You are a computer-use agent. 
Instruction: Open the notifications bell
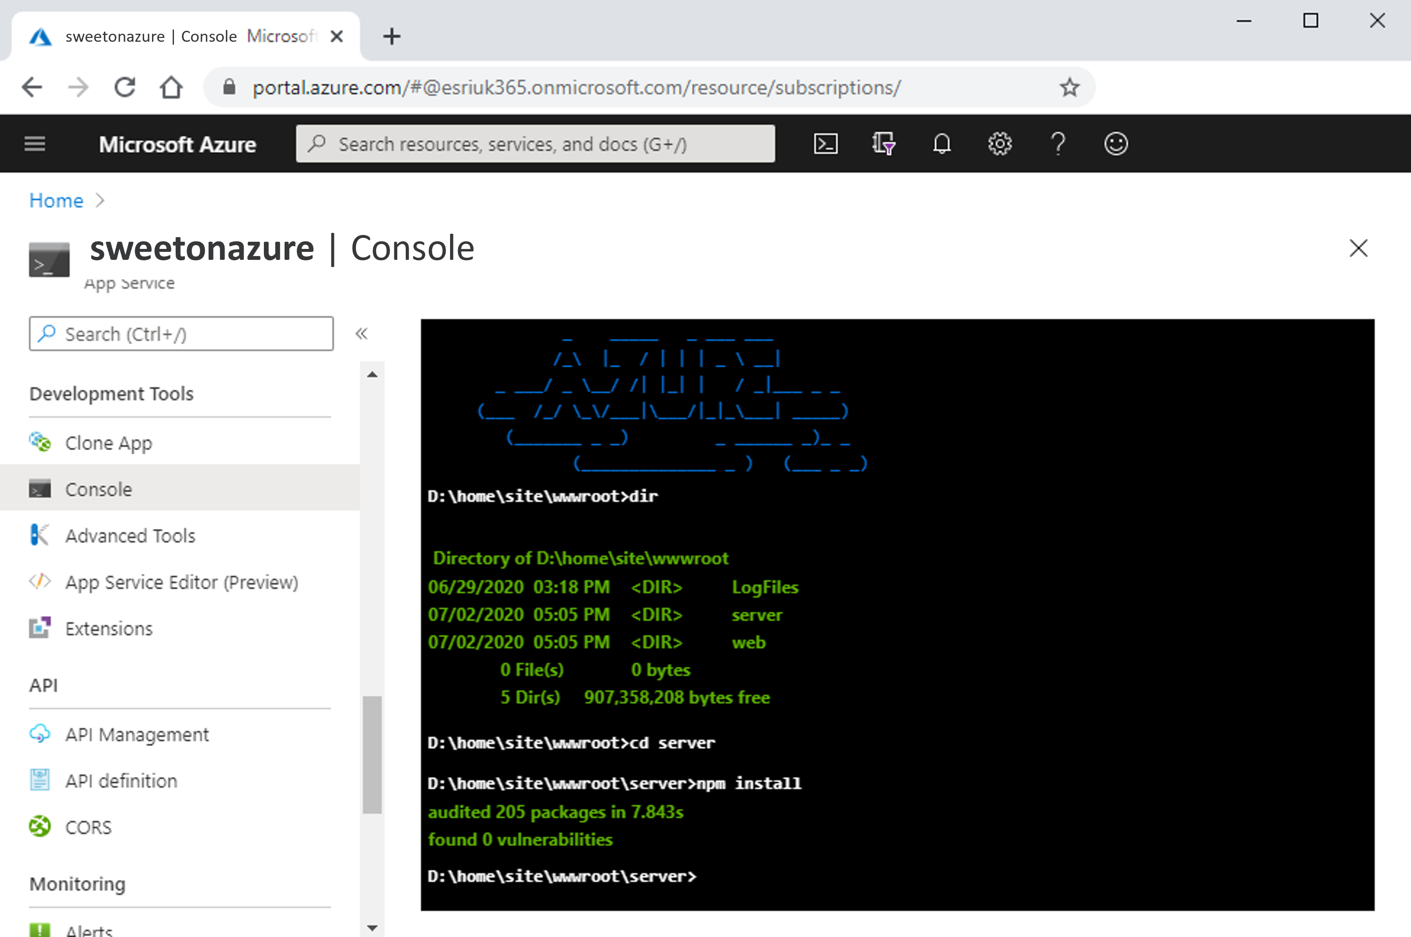942,144
